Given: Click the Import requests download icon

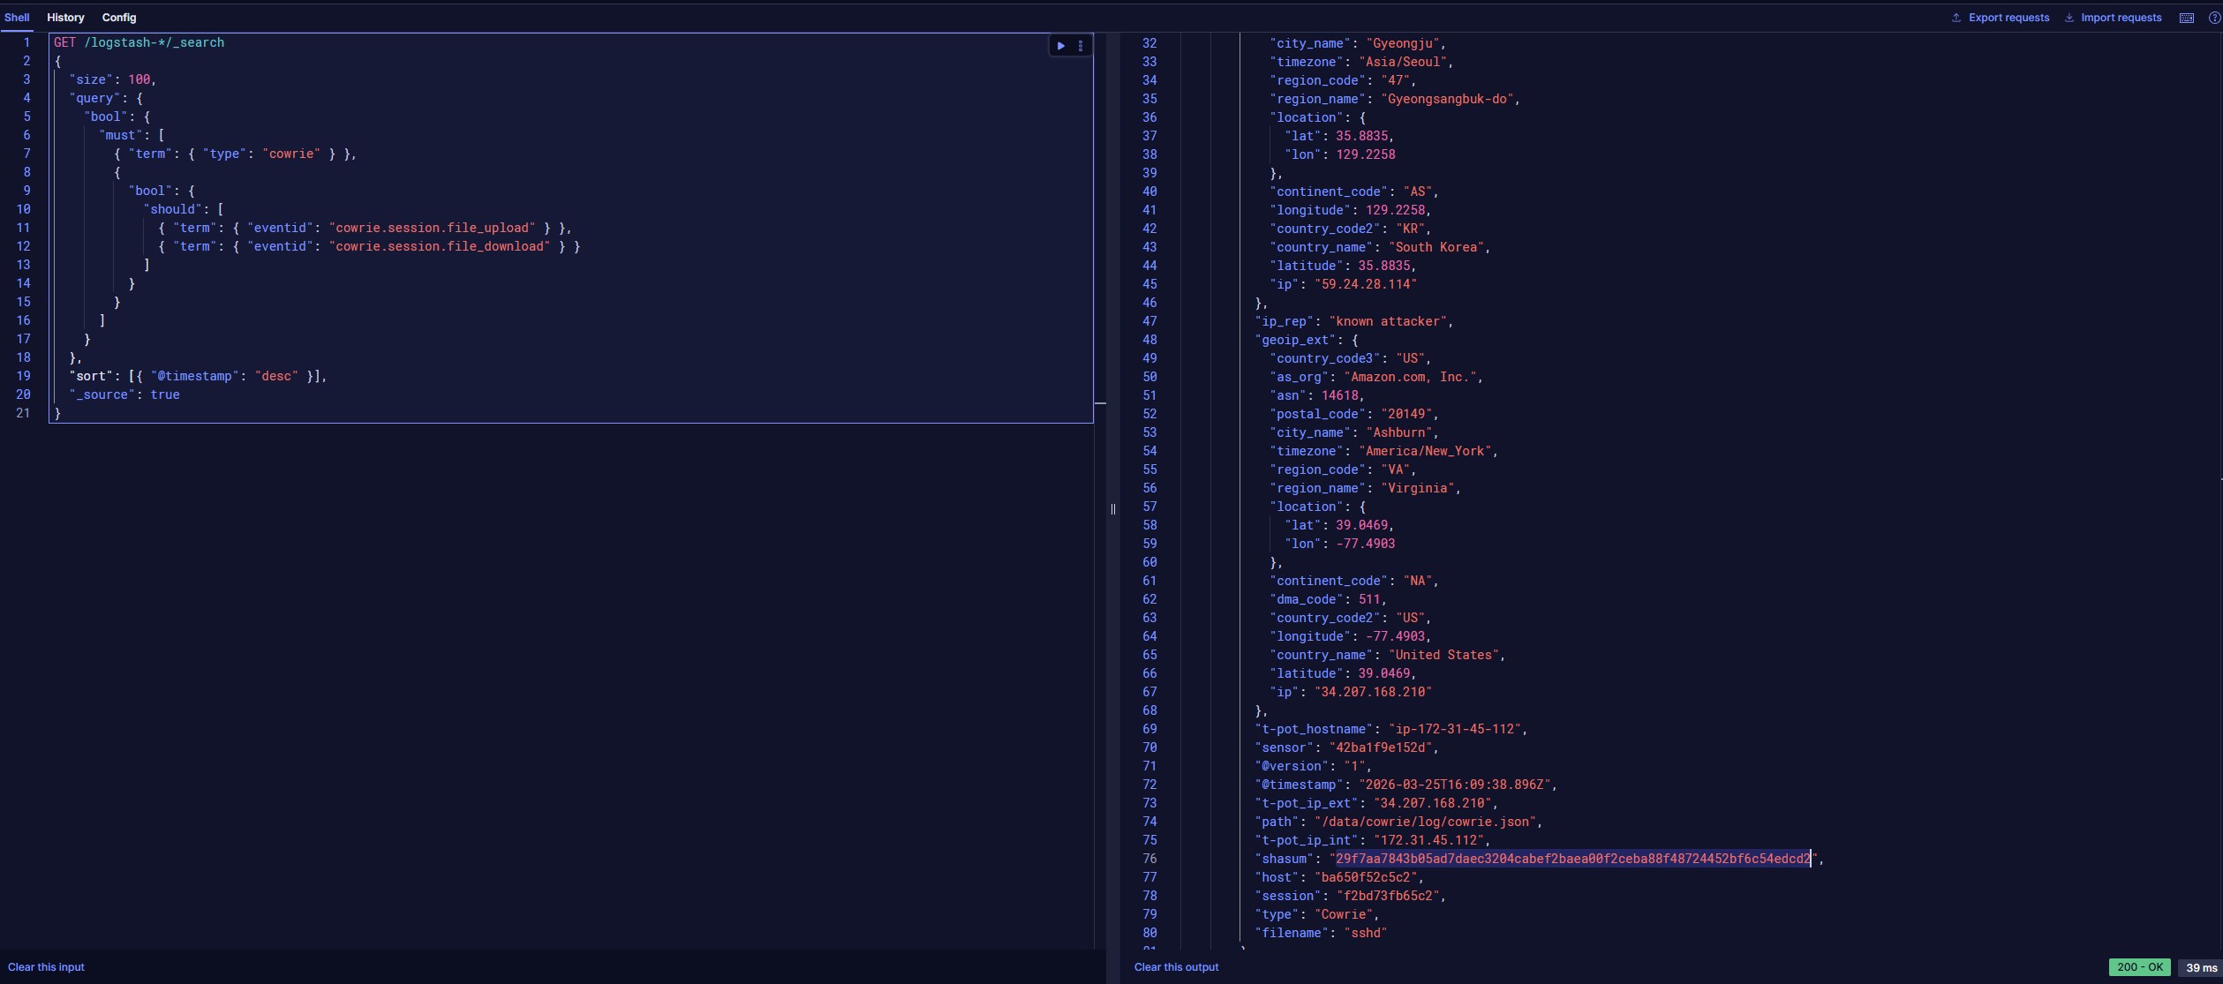Looking at the screenshot, I should [x=2069, y=18].
